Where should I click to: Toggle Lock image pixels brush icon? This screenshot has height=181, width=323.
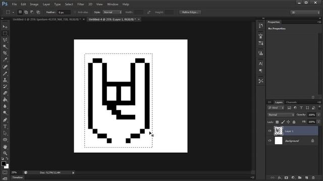coord(283,122)
